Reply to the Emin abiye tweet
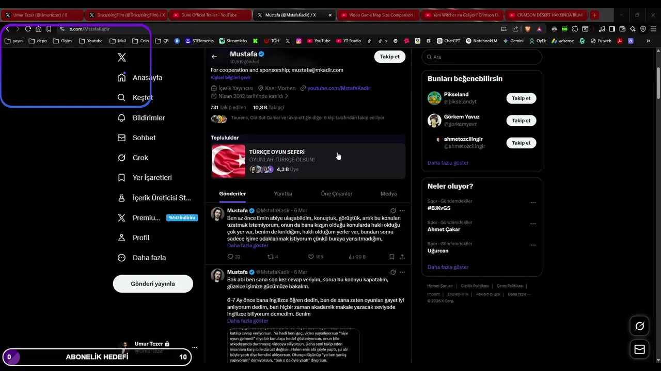Image resolution: width=661 pixels, height=371 pixels. pyautogui.click(x=234, y=257)
